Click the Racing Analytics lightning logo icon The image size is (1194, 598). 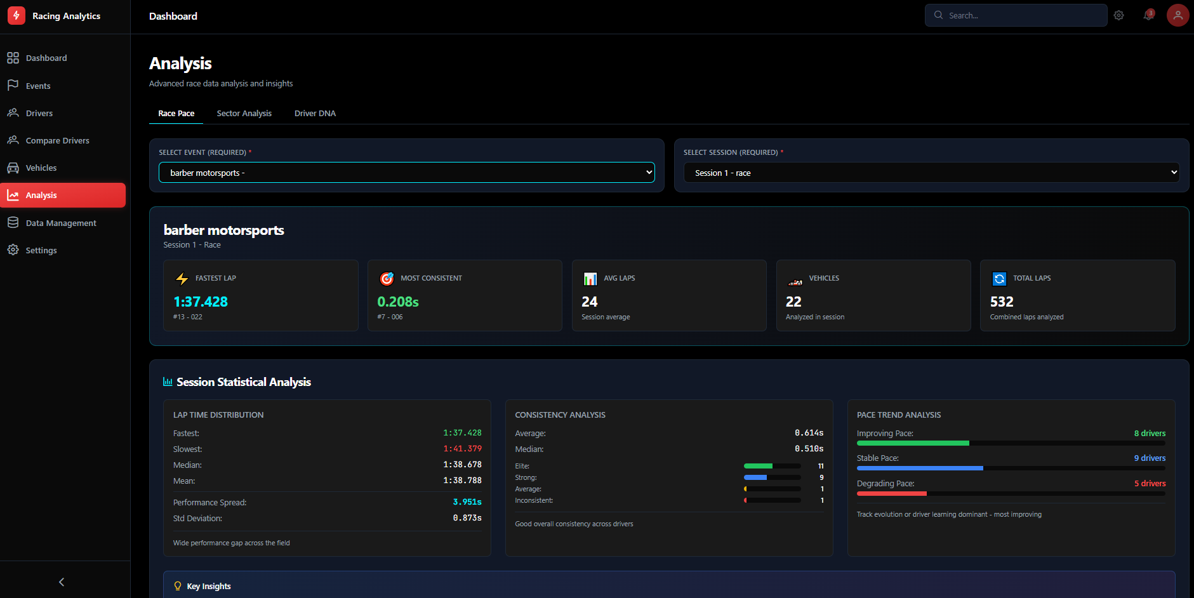click(x=17, y=16)
